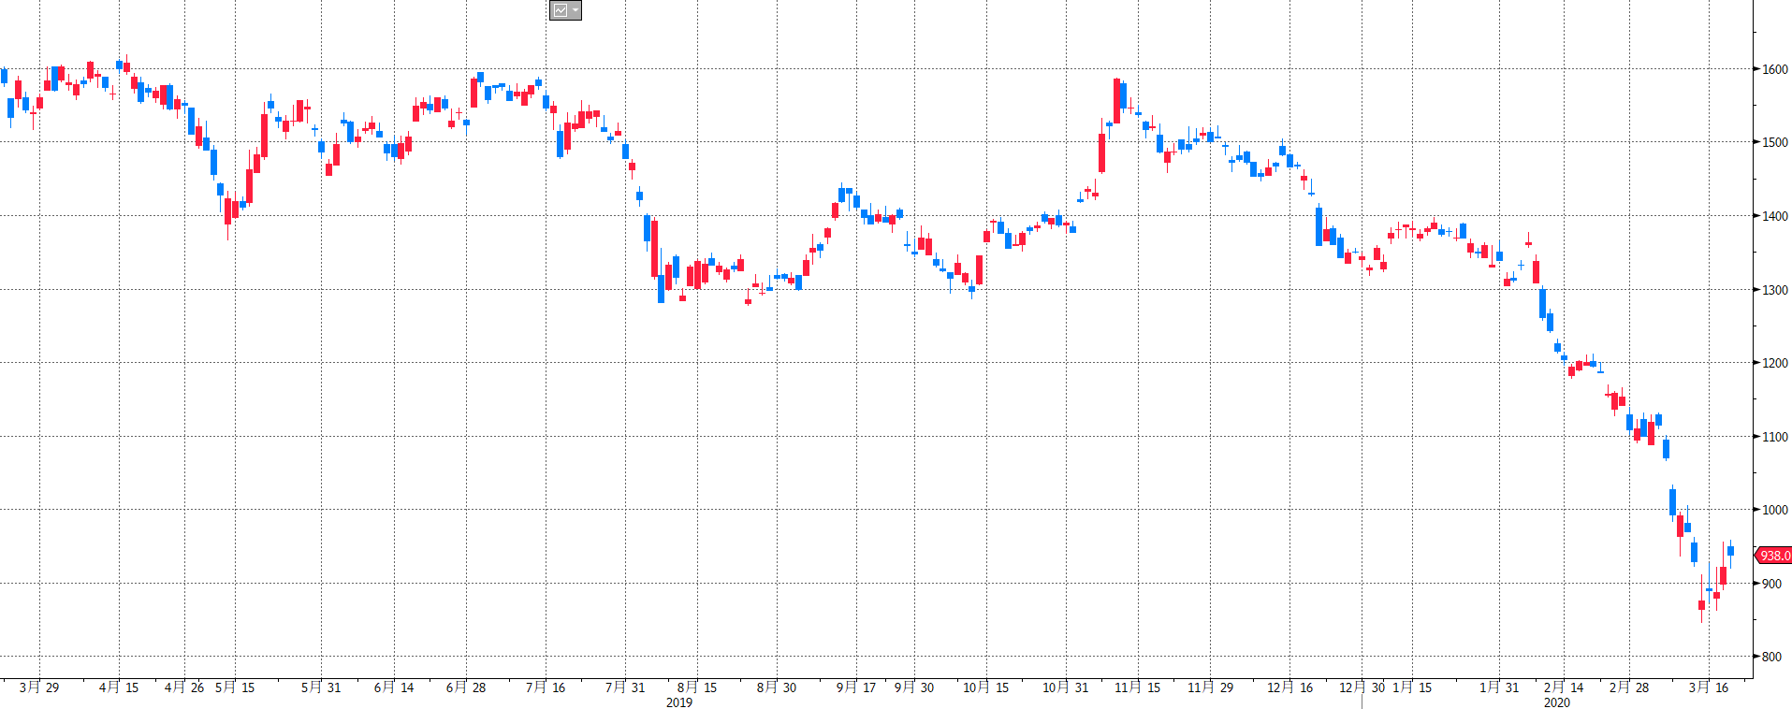Select the 10月 15 date label

tap(986, 687)
